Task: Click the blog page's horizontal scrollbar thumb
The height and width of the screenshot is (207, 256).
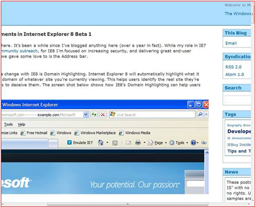Action: (127, 204)
